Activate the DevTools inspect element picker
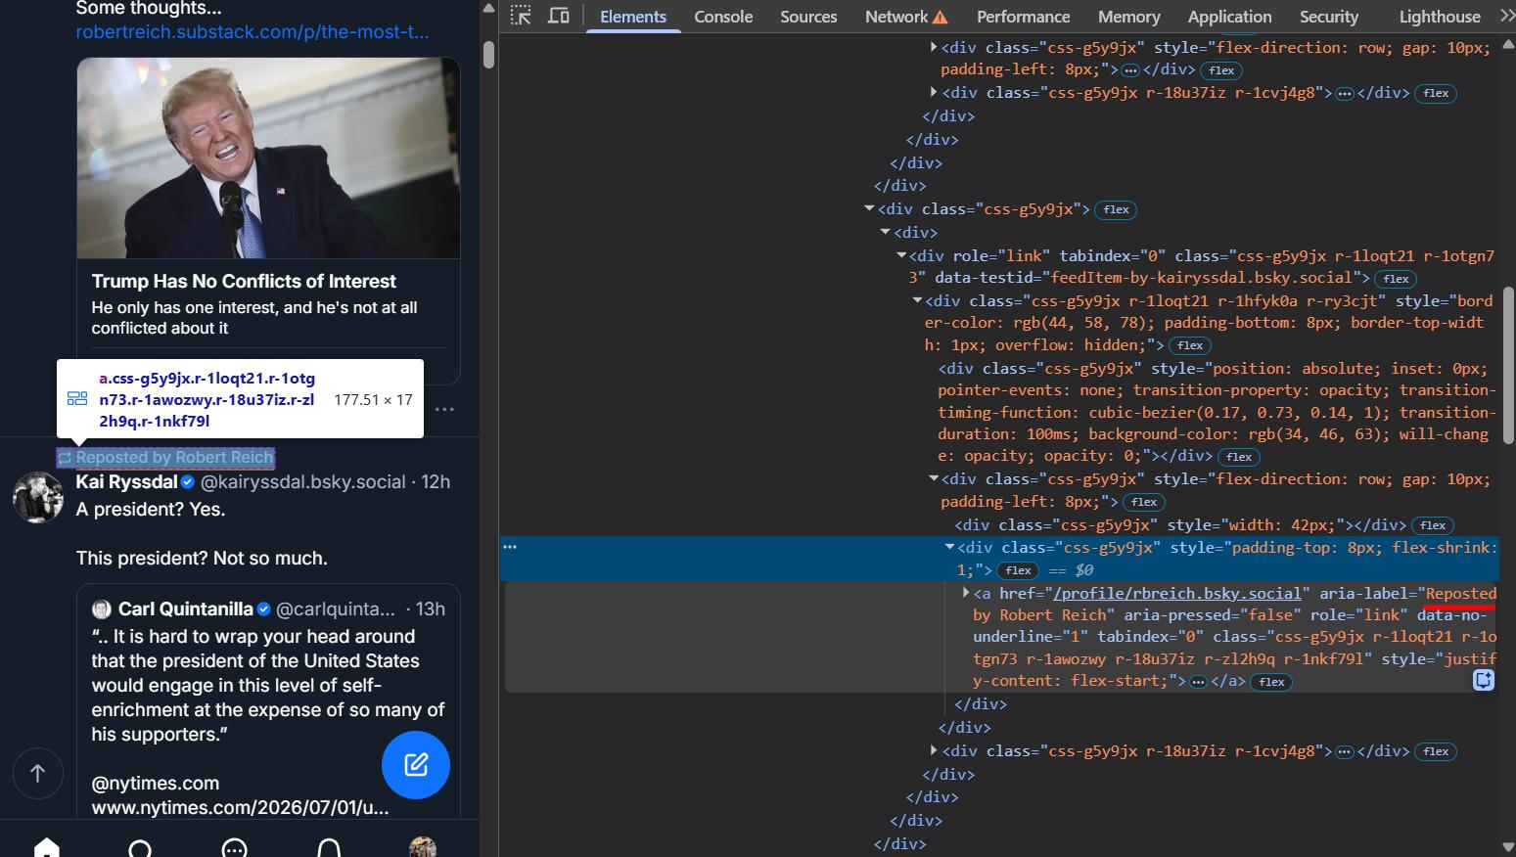 pos(521,16)
